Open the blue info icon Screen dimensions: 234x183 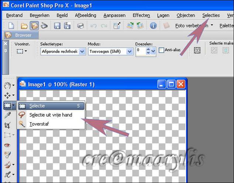tap(153, 26)
